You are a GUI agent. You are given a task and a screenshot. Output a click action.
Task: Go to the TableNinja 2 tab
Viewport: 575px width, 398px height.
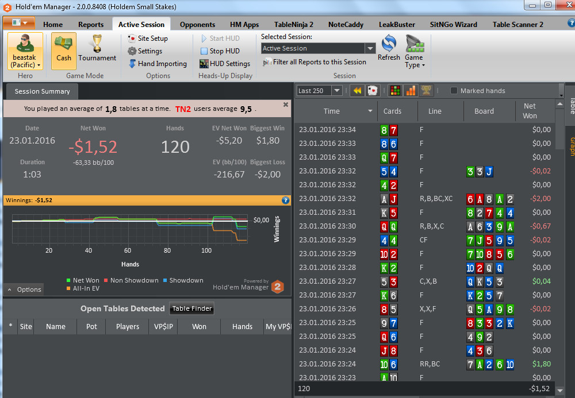pos(294,25)
